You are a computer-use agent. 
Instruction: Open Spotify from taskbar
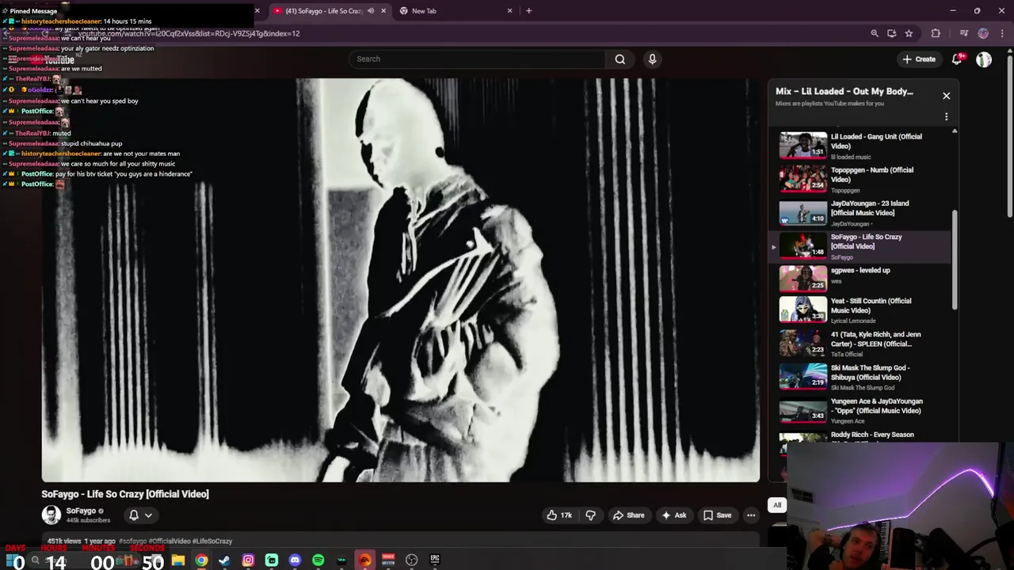pos(318,560)
